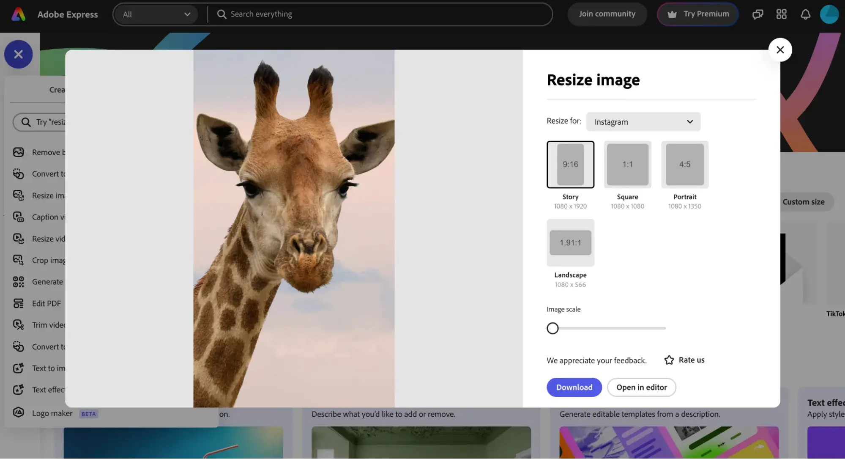Image resolution: width=845 pixels, height=459 pixels.
Task: Expand the search category filter dropdown
Action: coord(156,14)
